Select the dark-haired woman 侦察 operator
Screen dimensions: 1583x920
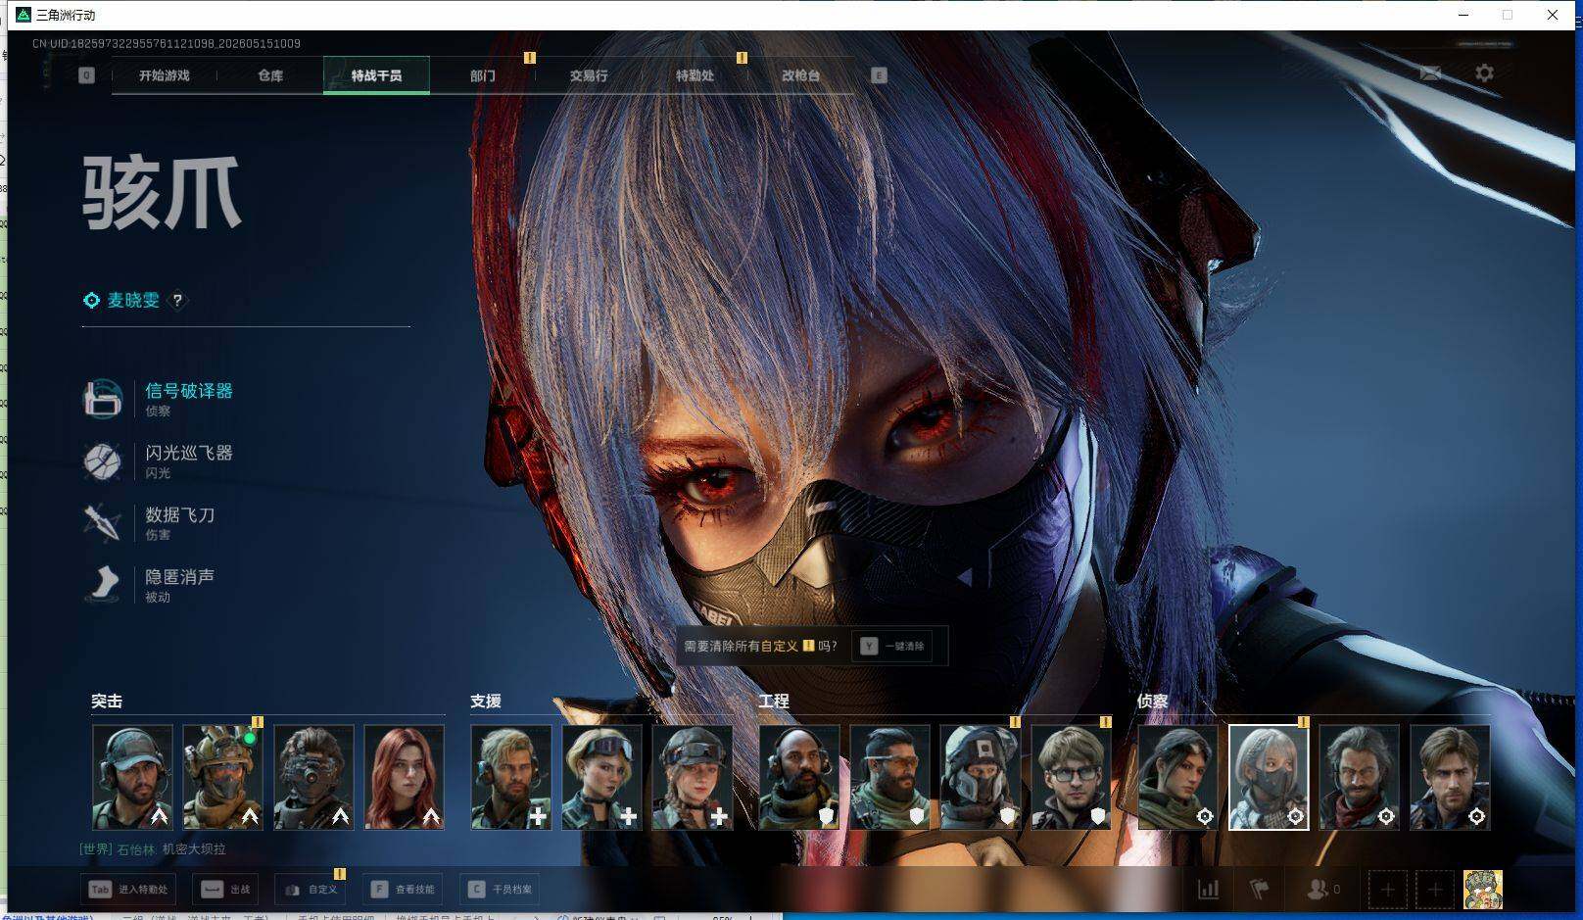click(x=1178, y=777)
